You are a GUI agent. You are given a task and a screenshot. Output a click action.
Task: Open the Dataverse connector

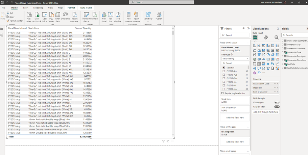(x=65, y=16)
